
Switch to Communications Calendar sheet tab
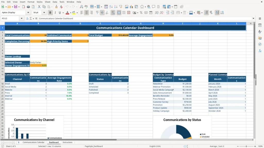click(34, 142)
